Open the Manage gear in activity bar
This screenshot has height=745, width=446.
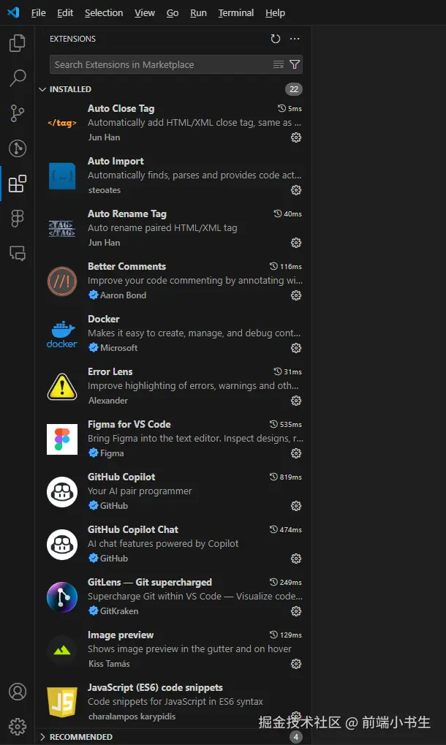coord(18,727)
